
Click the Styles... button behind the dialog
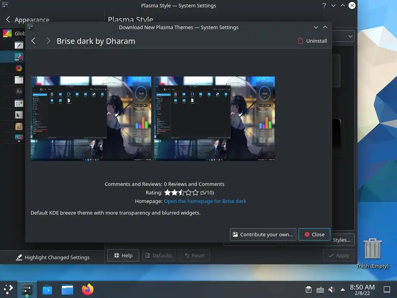(342, 240)
